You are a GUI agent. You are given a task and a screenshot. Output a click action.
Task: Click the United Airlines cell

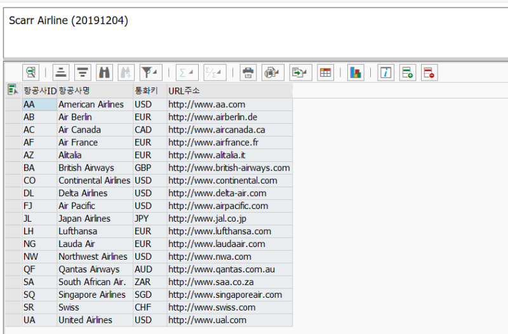pos(95,320)
